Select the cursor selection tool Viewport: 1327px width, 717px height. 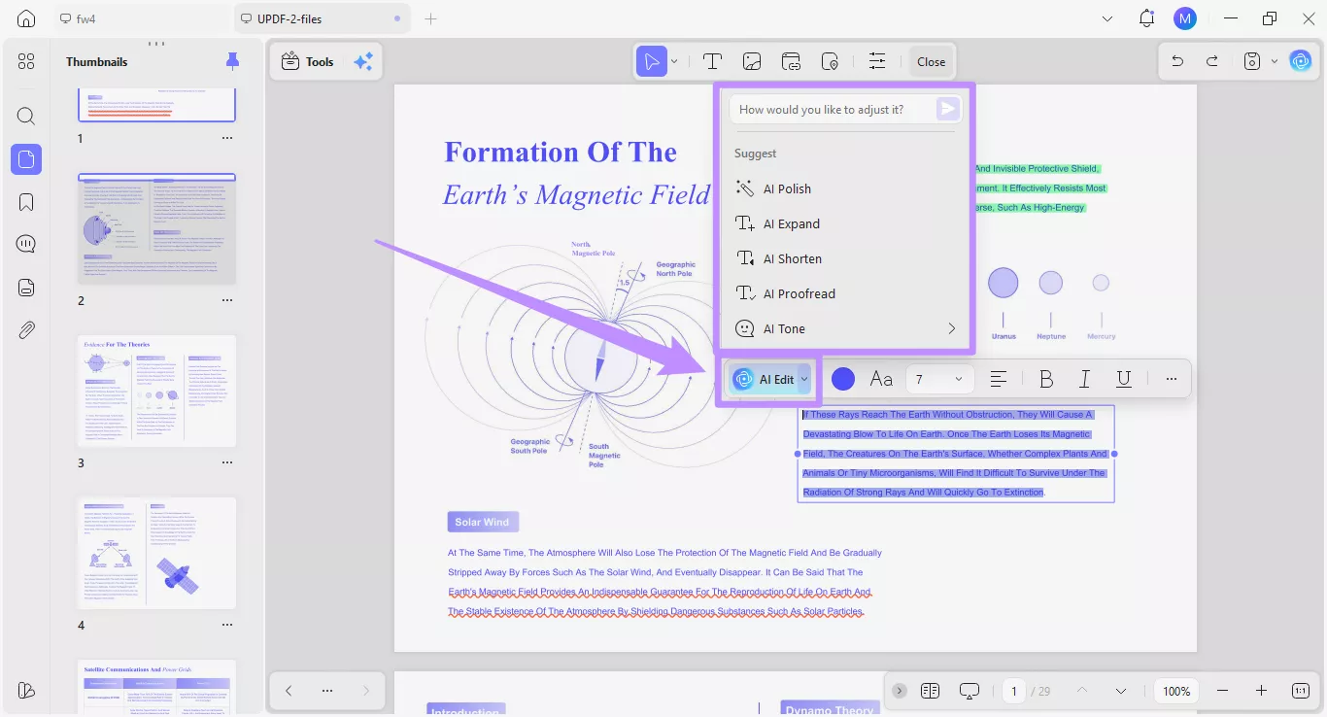[x=651, y=61]
